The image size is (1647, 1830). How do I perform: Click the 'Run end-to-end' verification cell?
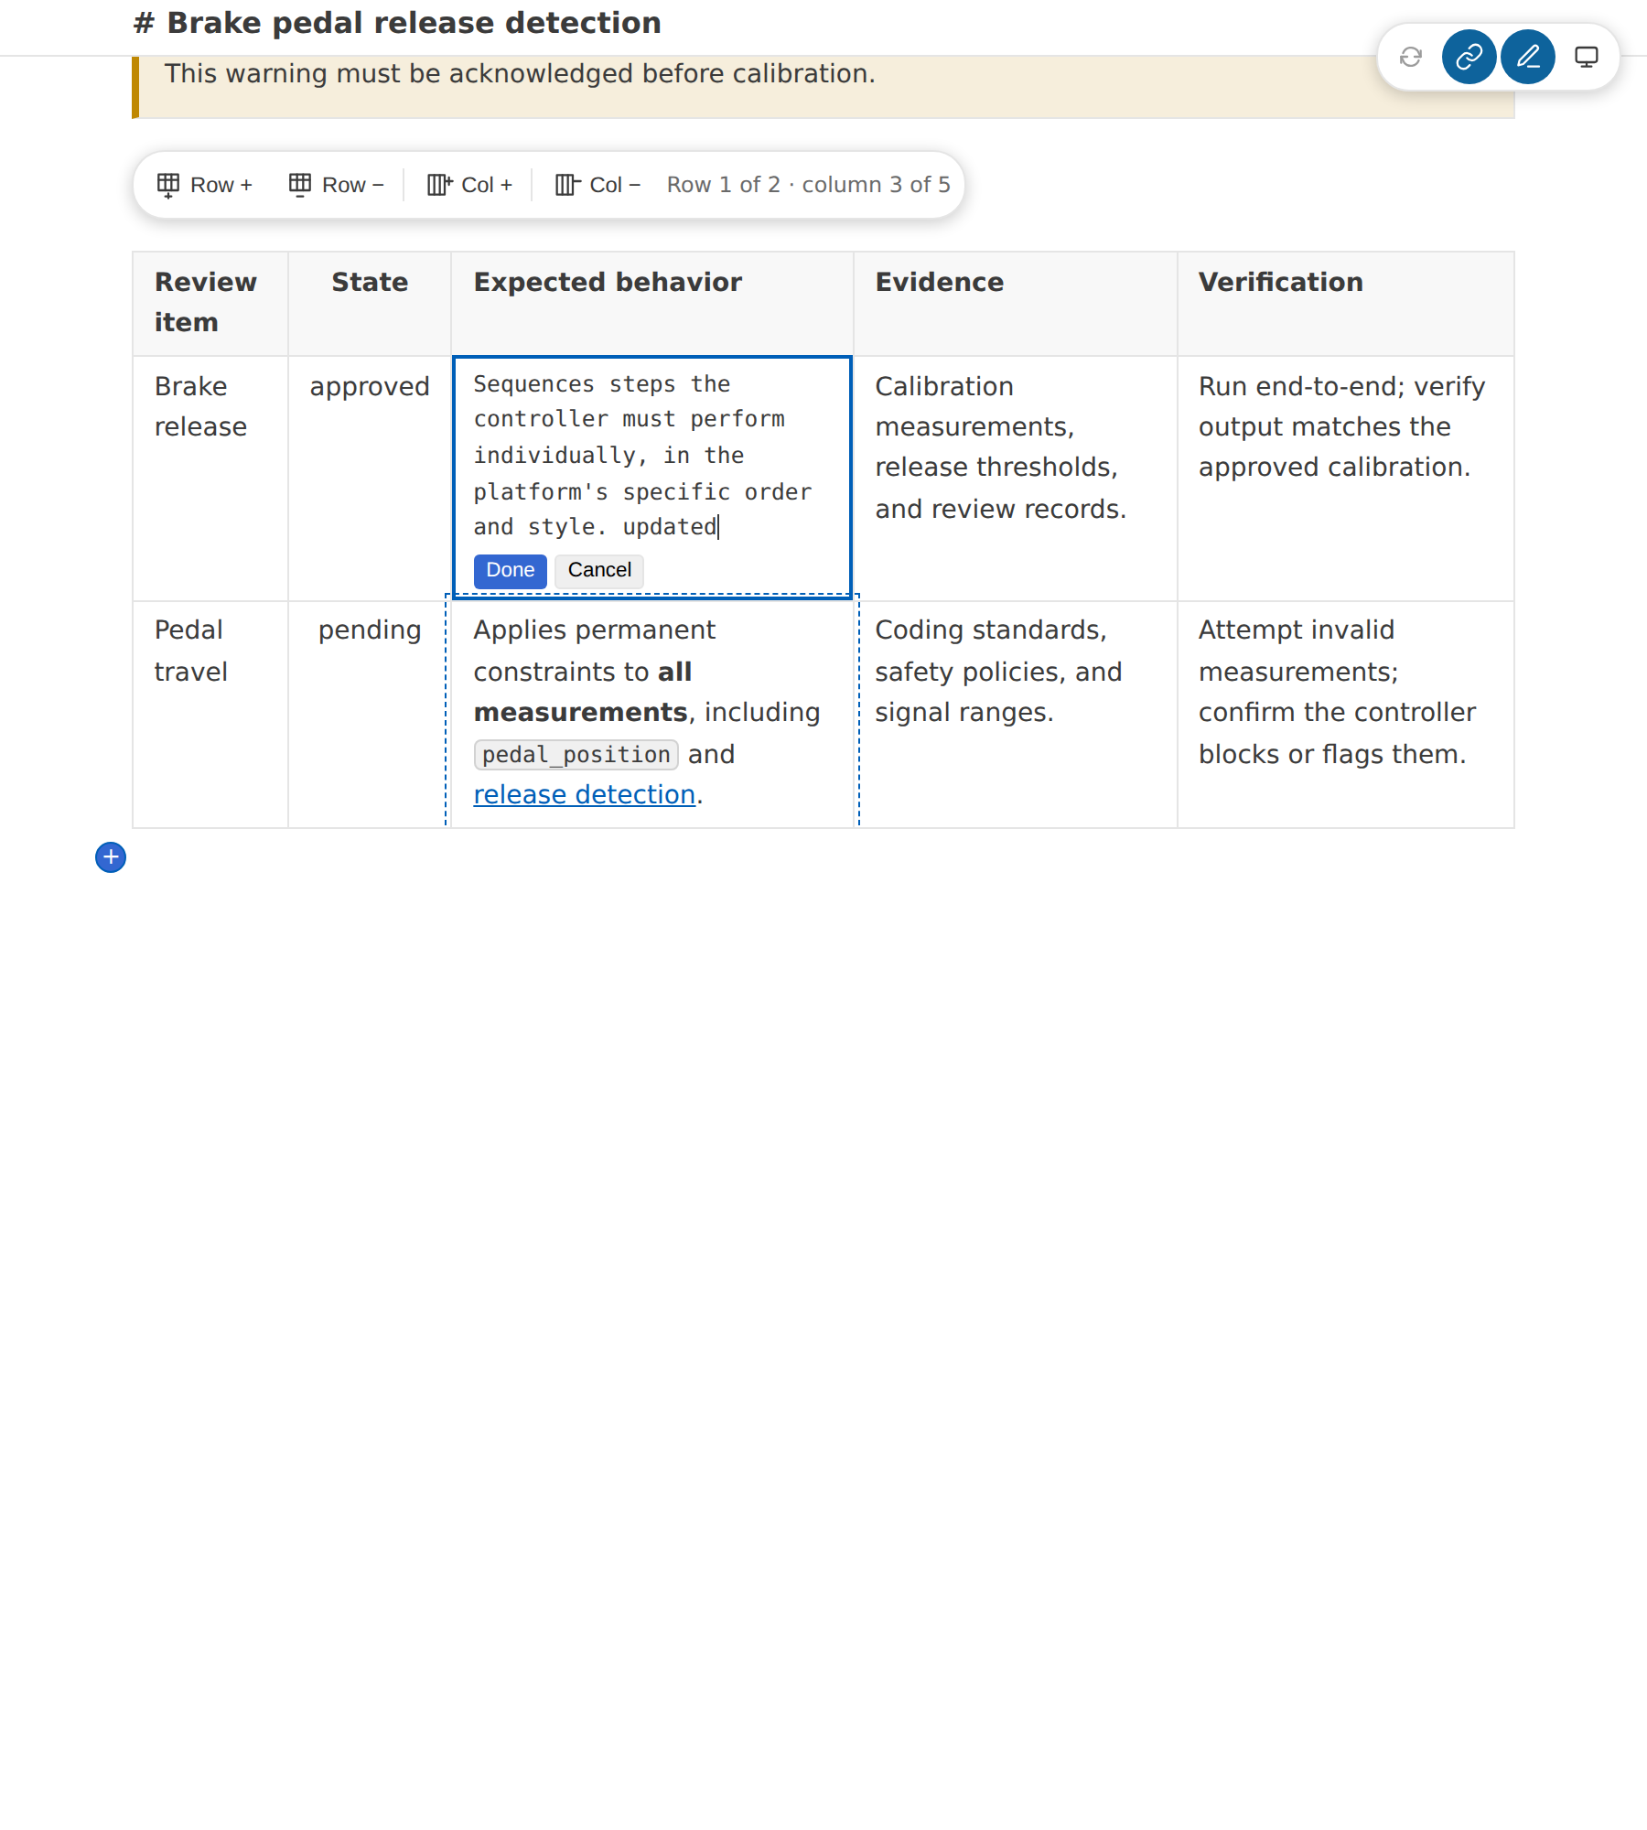point(1346,478)
